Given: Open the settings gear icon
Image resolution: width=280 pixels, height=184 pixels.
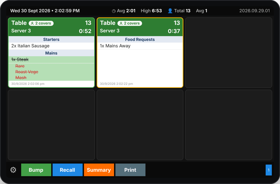Looking at the screenshot, I should click(x=13, y=170).
